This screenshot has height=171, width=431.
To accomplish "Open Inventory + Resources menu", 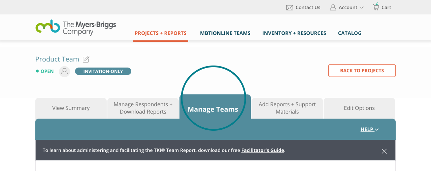I will click(x=294, y=33).
